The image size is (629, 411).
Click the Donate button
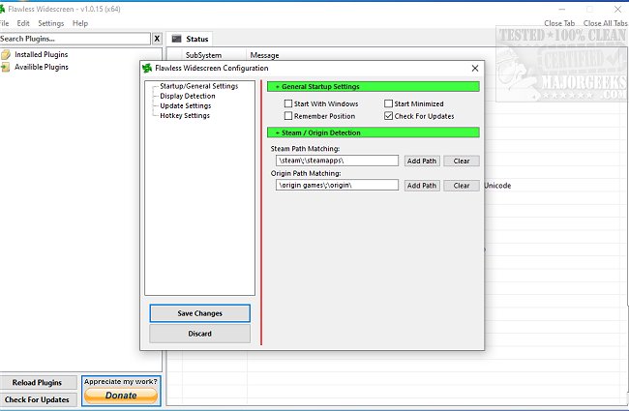tap(121, 396)
